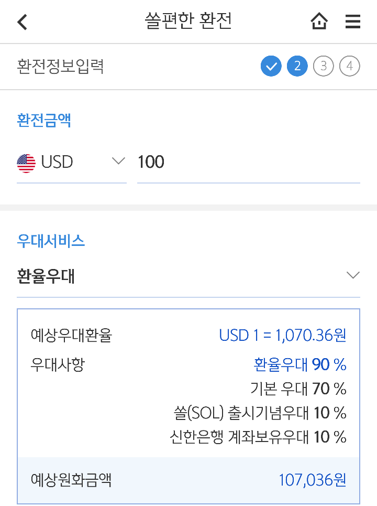Click the 쏠편한 환전 page title
This screenshot has width=377, height=506.
(x=188, y=21)
